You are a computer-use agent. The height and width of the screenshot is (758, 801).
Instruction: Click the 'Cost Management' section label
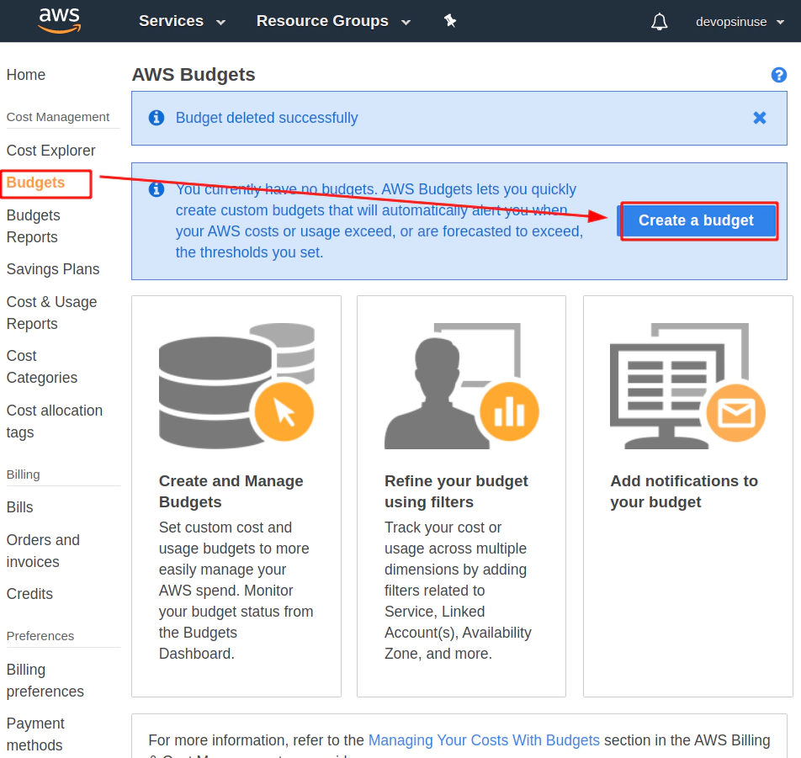58,117
